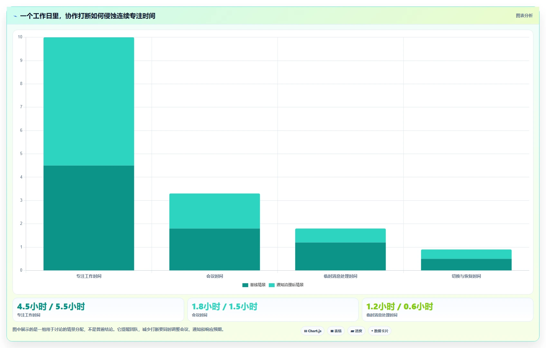
Task: Click the light teal segment for 切换与恢复时间
Action: tap(466, 254)
